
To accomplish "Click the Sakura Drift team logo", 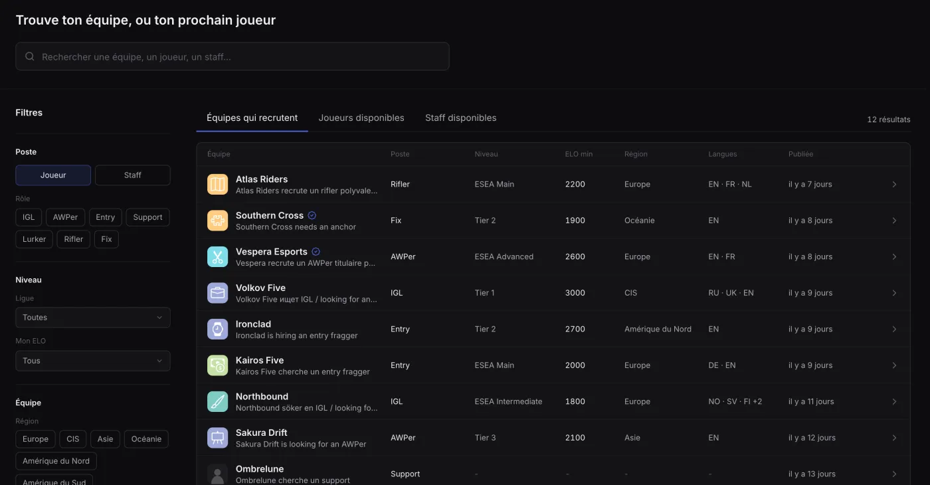I will click(x=217, y=438).
